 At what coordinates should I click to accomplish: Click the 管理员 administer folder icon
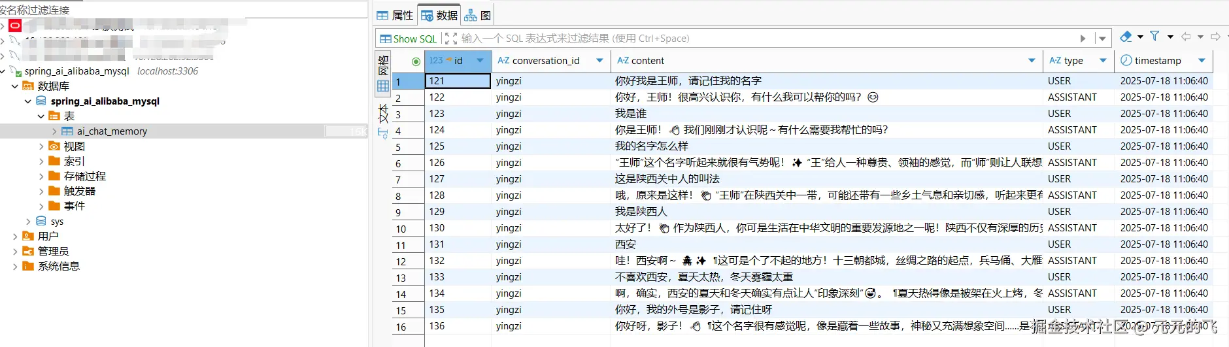click(x=28, y=251)
